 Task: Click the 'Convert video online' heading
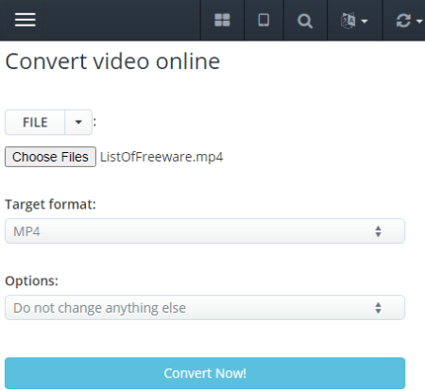pyautogui.click(x=112, y=61)
